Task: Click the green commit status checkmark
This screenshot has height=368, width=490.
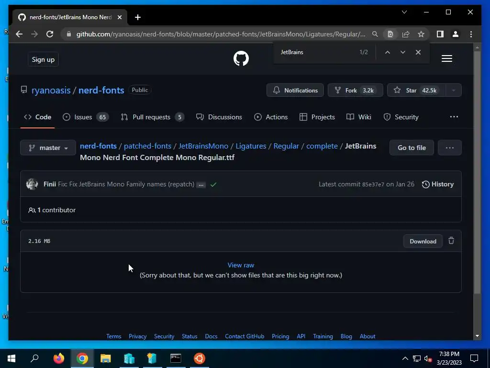Action: coord(213,184)
